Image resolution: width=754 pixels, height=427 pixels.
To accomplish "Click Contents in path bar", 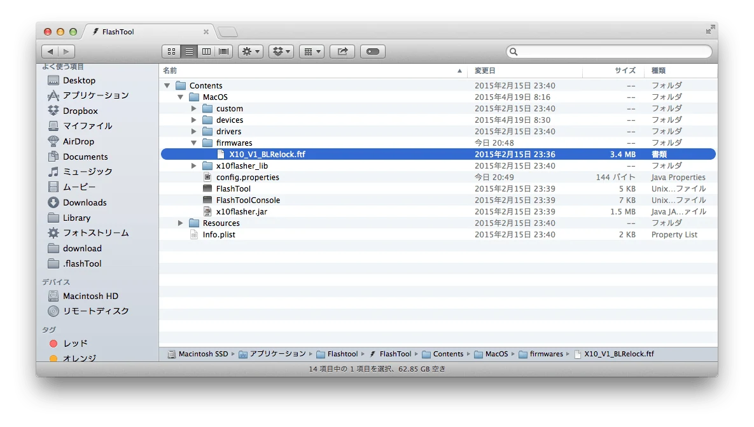I will (442, 354).
